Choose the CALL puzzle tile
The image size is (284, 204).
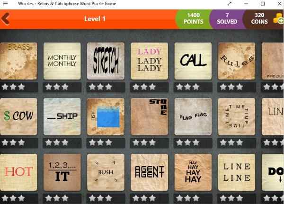pyautogui.click(x=193, y=61)
